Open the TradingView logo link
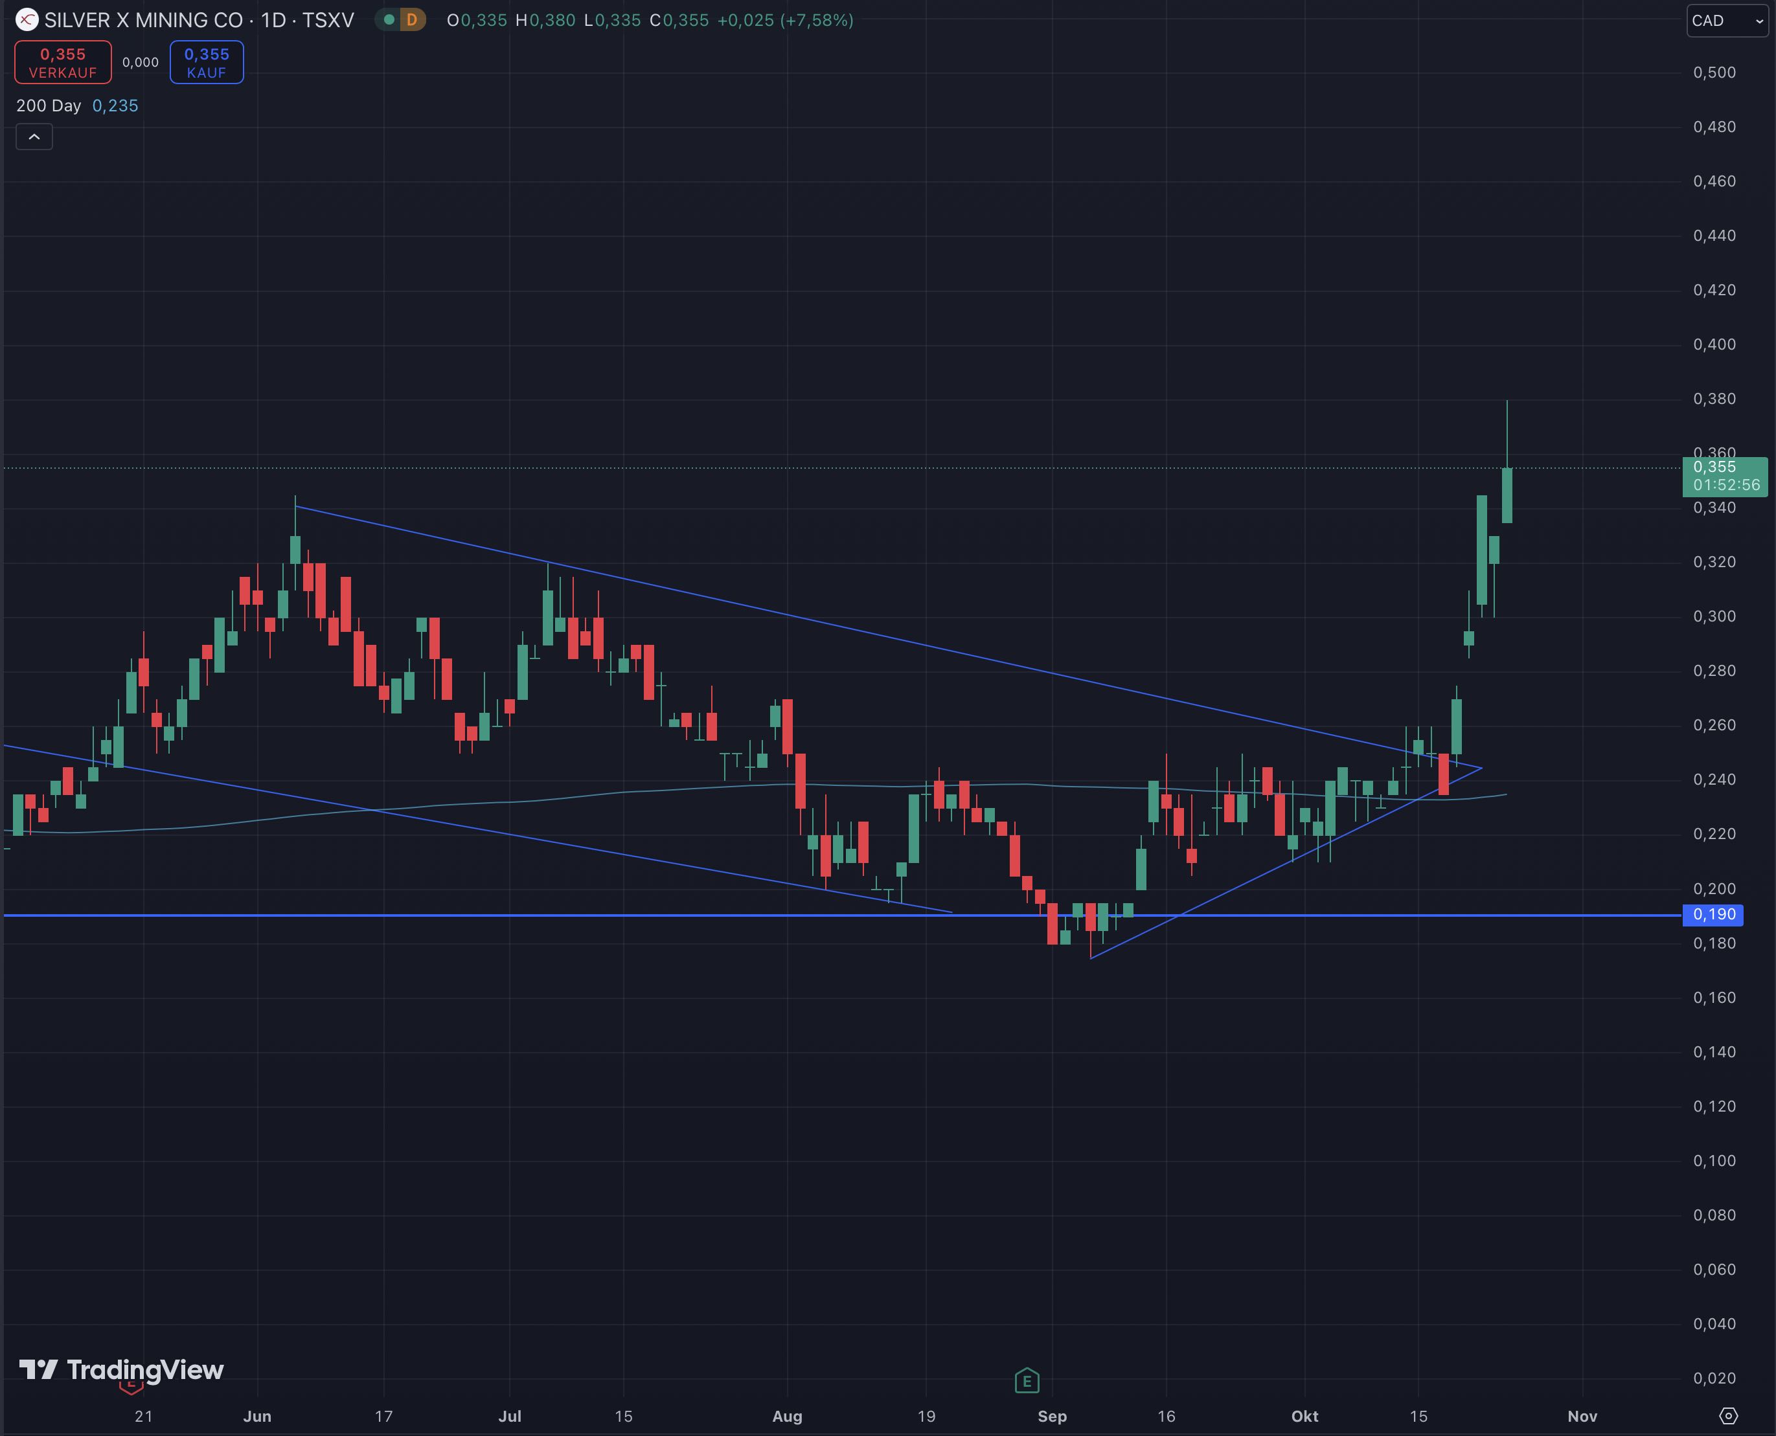1776x1436 pixels. [122, 1370]
